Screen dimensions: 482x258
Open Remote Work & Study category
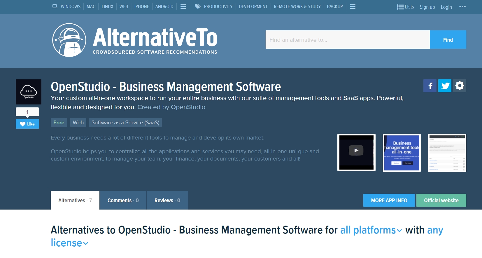coord(297,6)
